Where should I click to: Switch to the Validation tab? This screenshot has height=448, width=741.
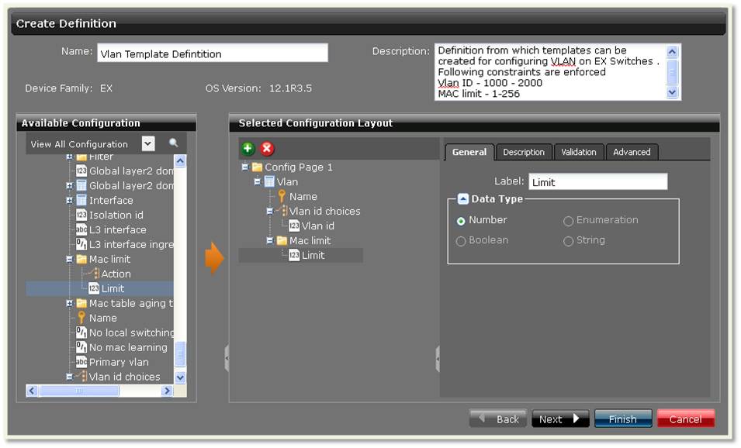(578, 152)
